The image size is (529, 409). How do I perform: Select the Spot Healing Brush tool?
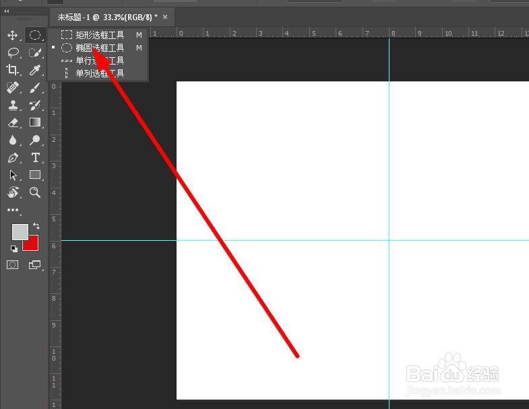point(13,87)
